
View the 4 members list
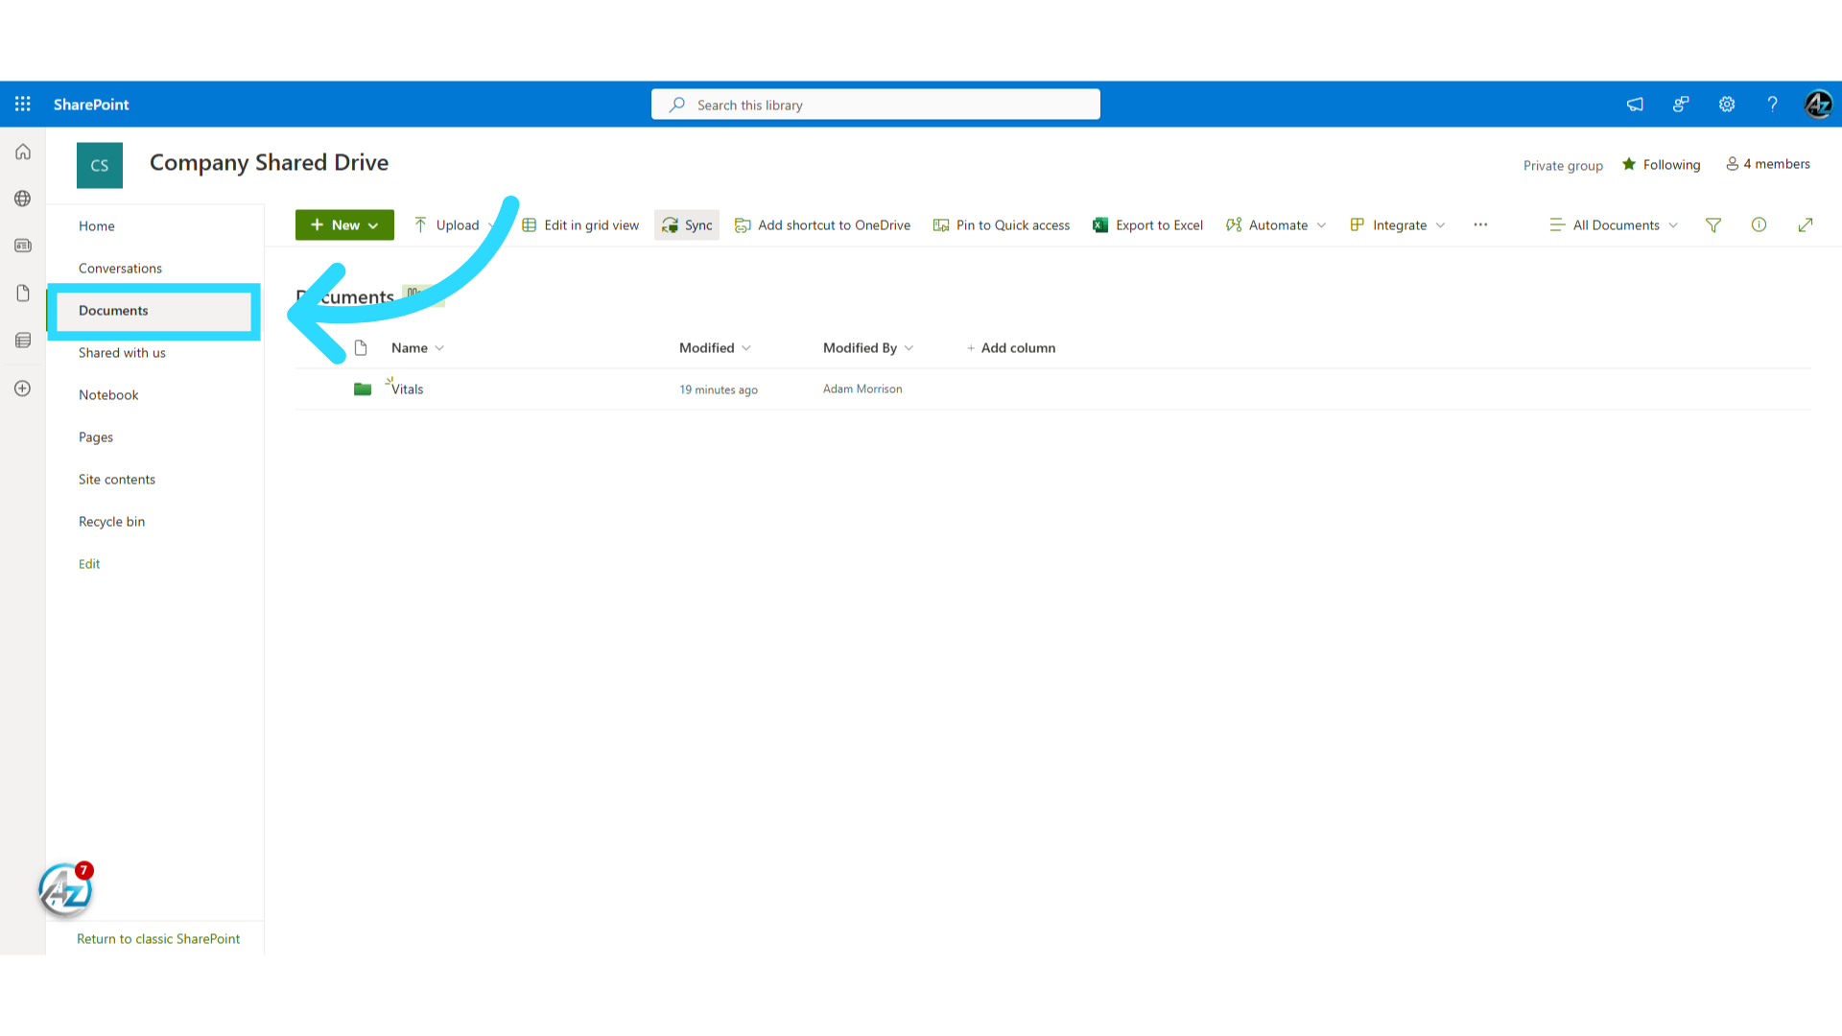point(1768,164)
